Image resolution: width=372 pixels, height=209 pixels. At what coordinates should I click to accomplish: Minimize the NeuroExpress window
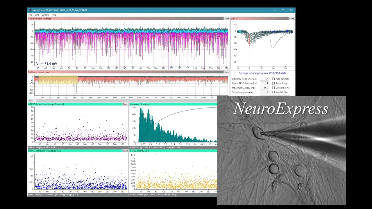pos(275,10)
